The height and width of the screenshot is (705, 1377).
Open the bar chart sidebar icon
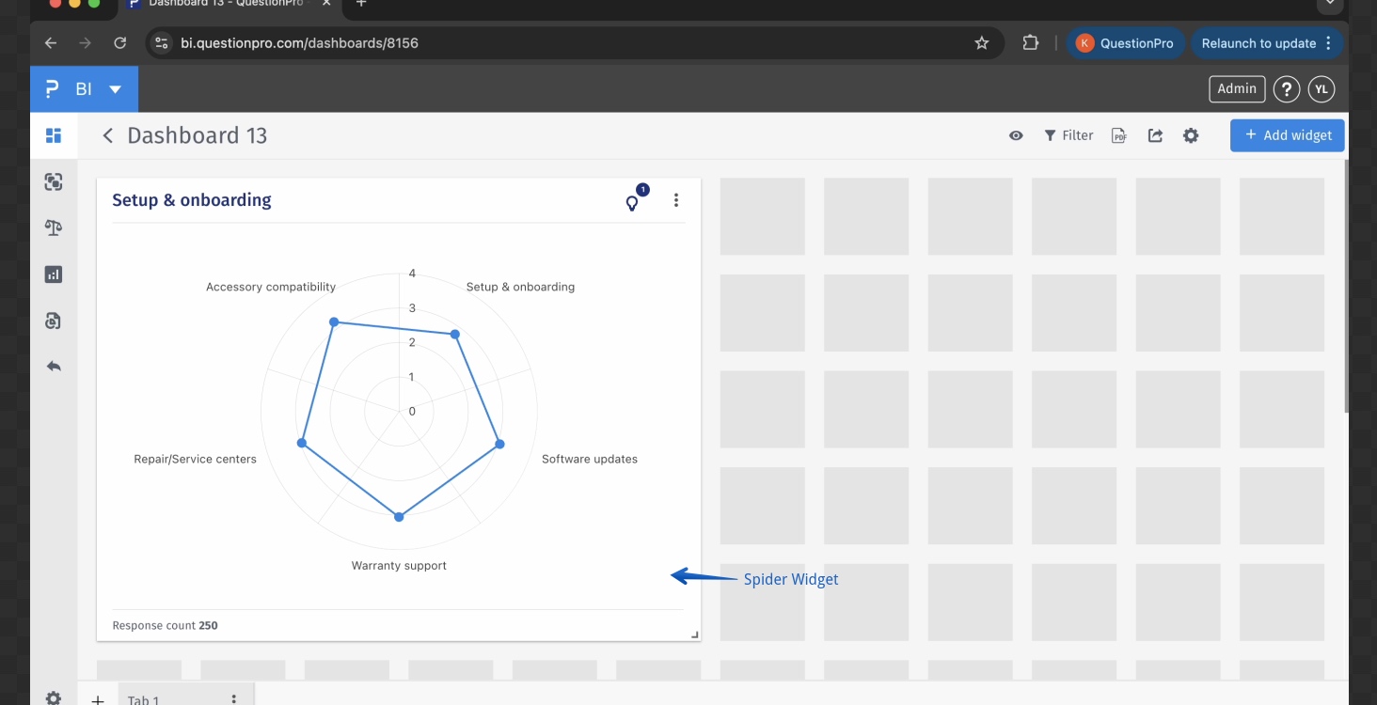click(x=54, y=274)
